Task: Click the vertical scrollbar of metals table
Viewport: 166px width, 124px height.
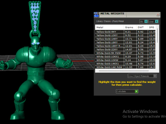Action: 157,35
